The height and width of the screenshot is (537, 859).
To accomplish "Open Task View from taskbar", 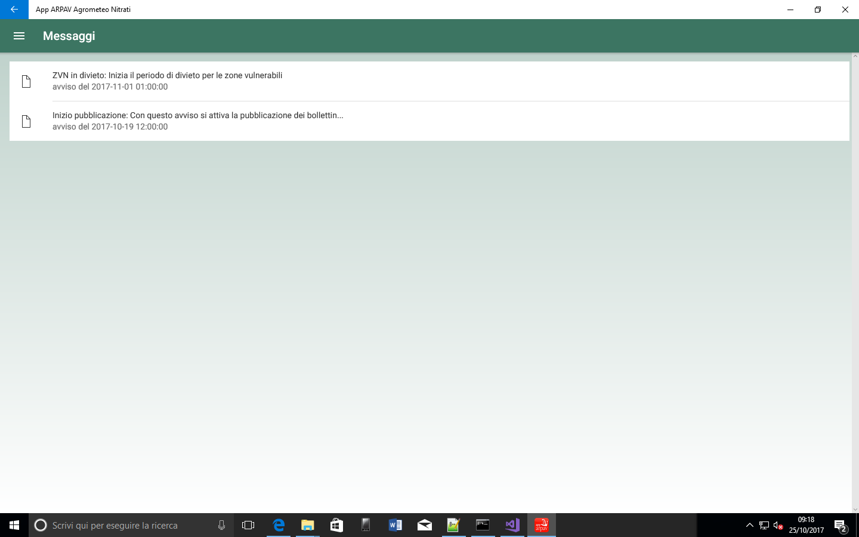I will [x=248, y=525].
